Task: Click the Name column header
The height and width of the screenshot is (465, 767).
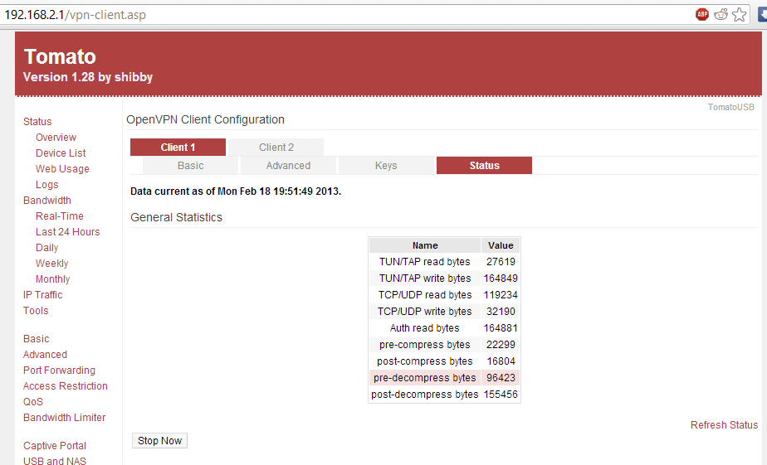Action: (425, 245)
